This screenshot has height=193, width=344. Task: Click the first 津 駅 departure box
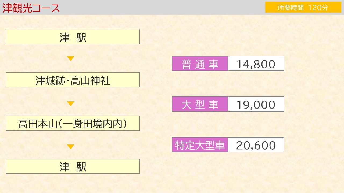click(73, 37)
